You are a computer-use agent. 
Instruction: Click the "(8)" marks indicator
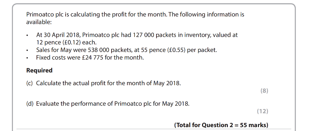point(264,91)
